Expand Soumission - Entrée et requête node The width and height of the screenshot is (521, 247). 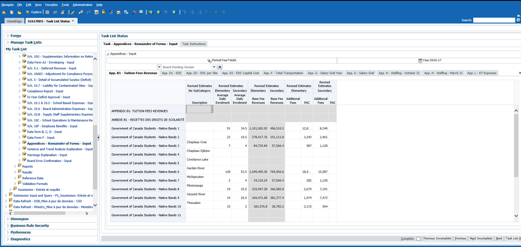(11, 189)
